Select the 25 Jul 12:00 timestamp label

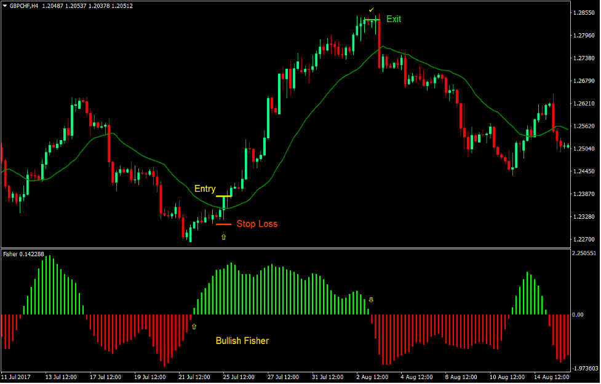[x=239, y=377]
